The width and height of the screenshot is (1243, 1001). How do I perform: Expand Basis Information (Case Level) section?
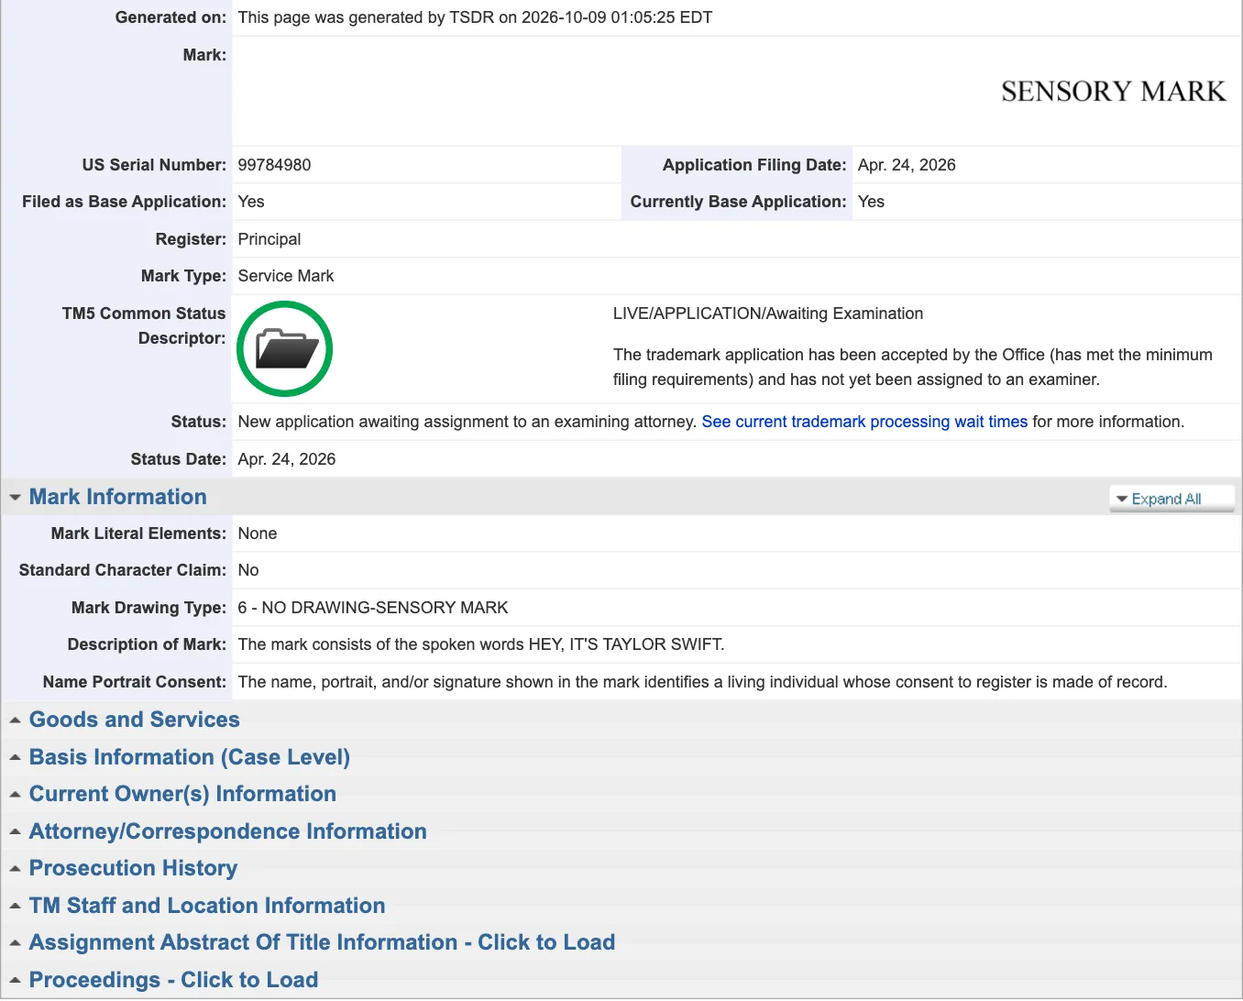pyautogui.click(x=189, y=757)
